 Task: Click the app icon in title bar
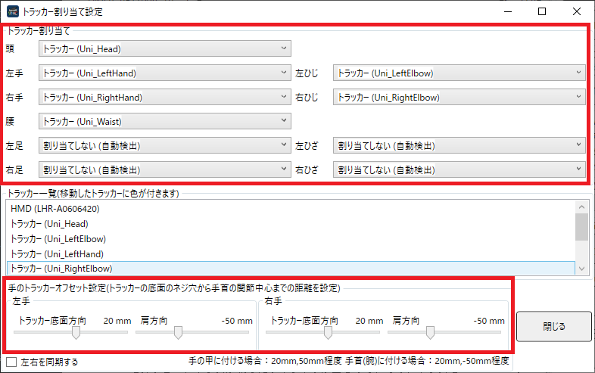[13, 12]
